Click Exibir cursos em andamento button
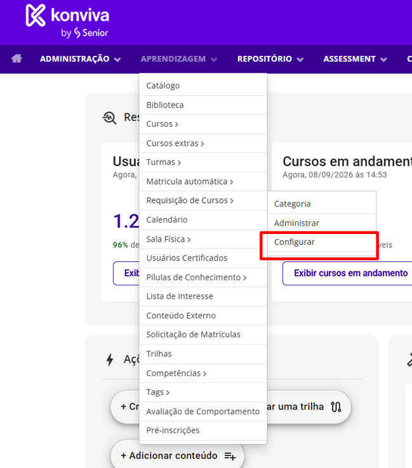 347,273
